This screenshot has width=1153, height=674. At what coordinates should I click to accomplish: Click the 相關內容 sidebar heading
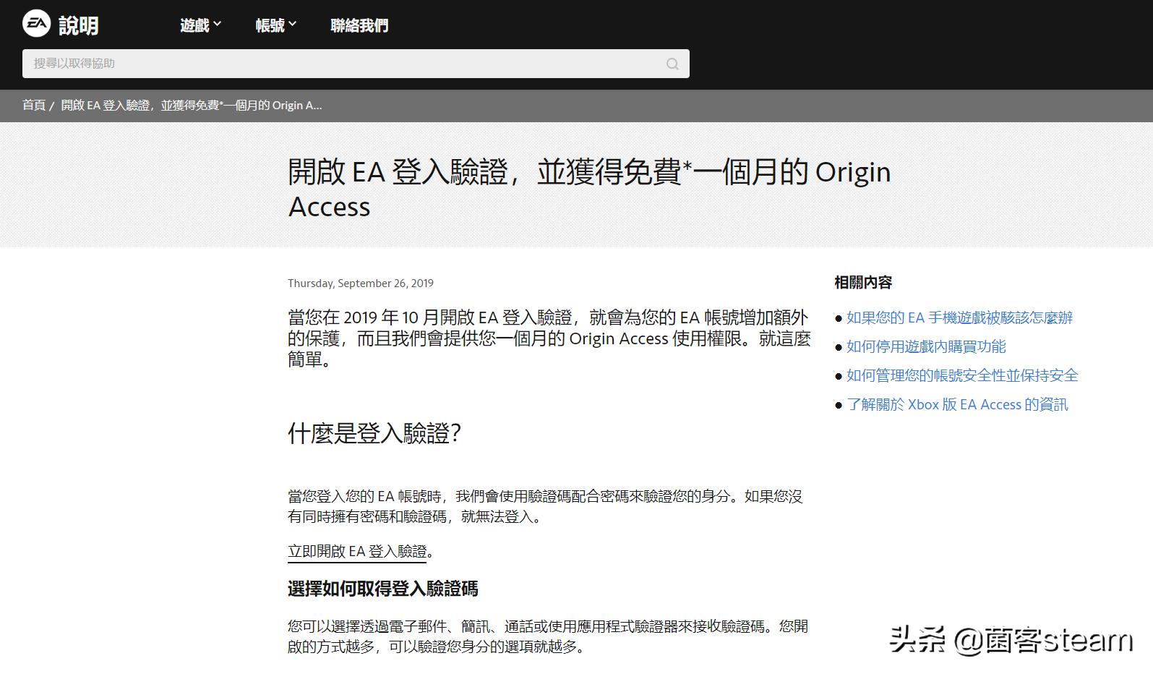(863, 283)
